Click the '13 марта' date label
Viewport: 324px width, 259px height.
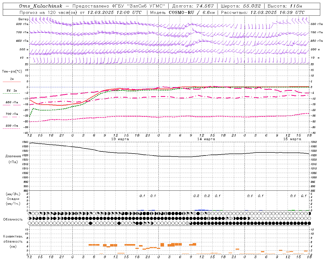pyautogui.click(x=120, y=139)
